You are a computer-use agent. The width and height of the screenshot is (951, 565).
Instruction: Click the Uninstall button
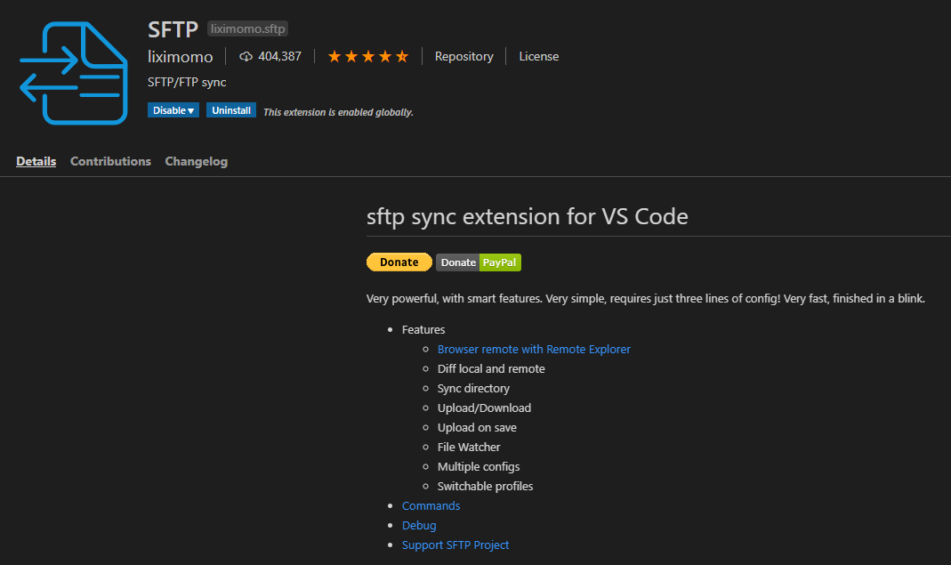pyautogui.click(x=230, y=109)
